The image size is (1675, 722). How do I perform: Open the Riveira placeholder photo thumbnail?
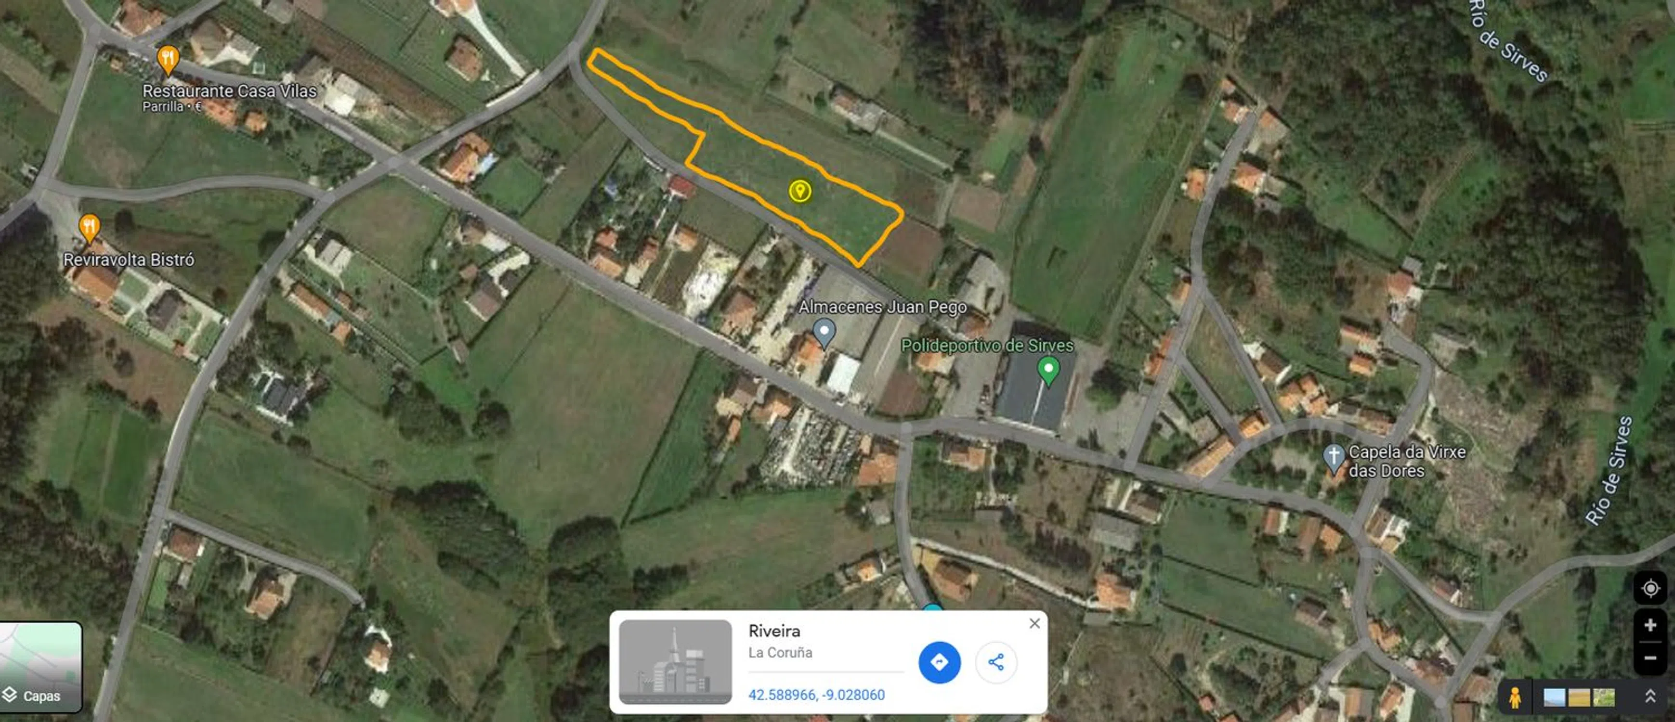pos(676,661)
